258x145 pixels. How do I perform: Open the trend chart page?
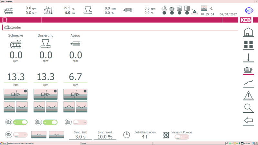248,82
